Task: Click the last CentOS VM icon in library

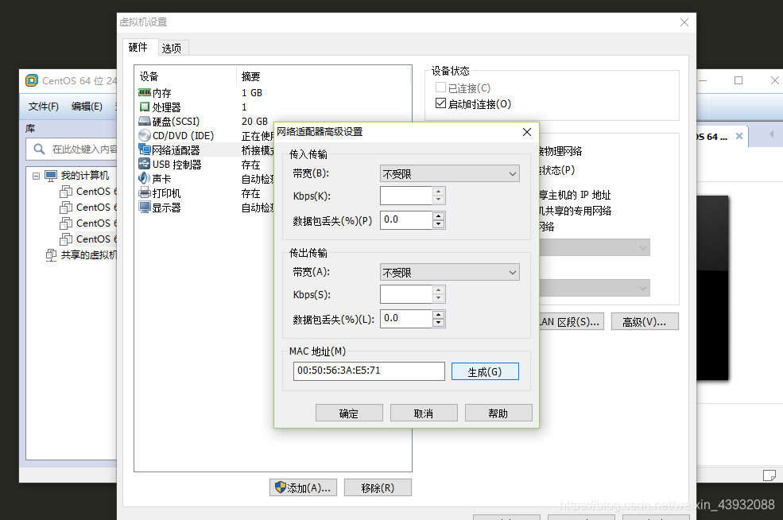Action: point(66,239)
